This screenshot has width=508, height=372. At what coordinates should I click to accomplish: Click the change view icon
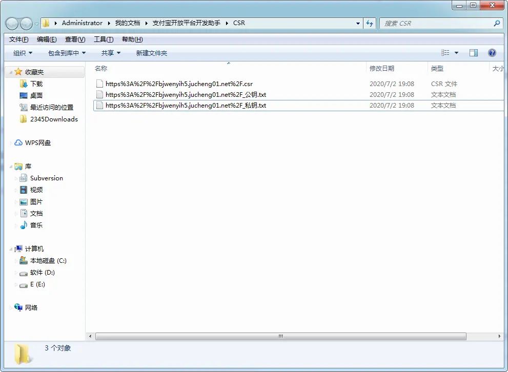[x=445, y=53]
